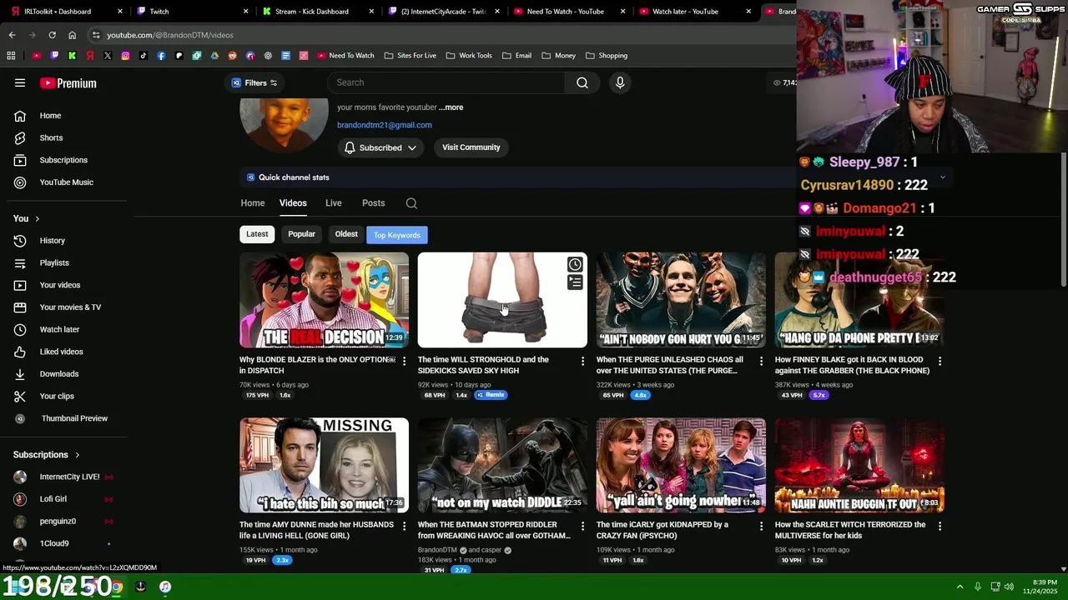Open Your clips in the sidebar

[57, 396]
